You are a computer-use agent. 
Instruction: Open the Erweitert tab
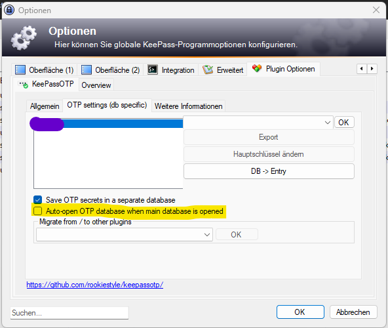(223, 70)
